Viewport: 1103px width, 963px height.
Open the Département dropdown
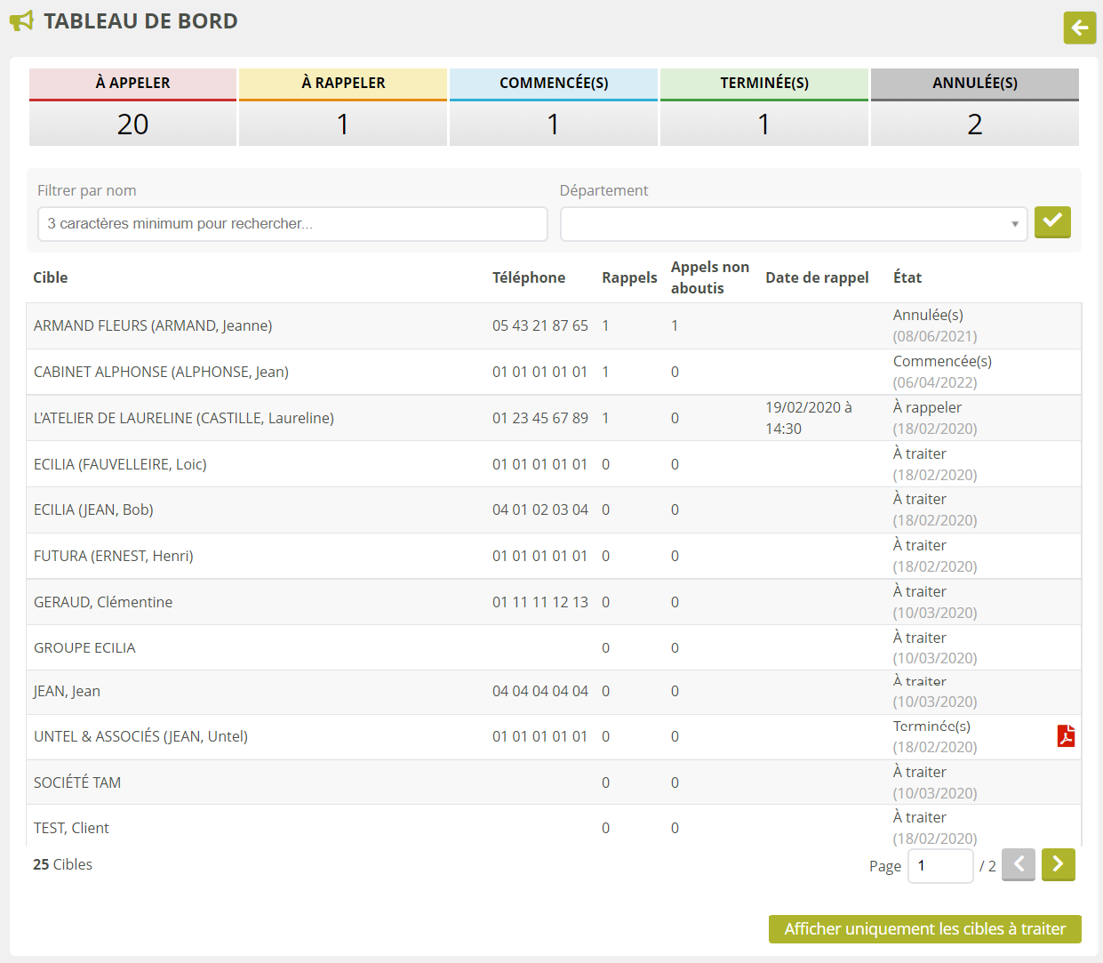click(x=793, y=224)
